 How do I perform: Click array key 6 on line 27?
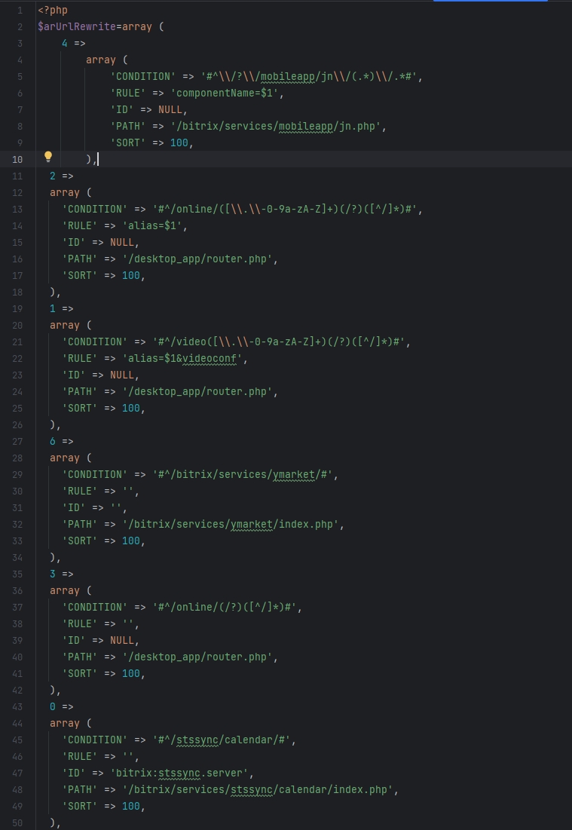click(x=53, y=441)
